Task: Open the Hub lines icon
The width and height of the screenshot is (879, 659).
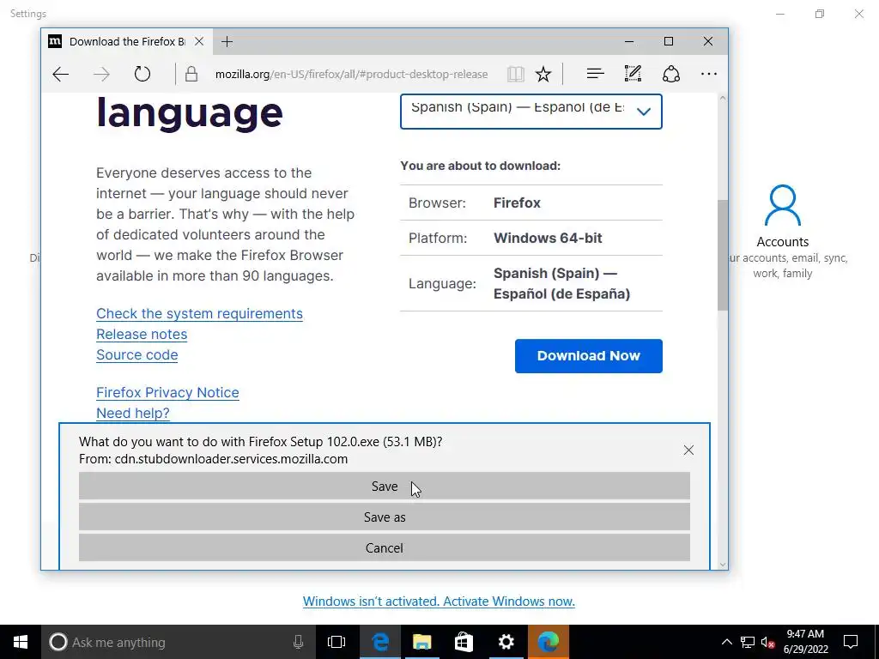Action: (595, 74)
